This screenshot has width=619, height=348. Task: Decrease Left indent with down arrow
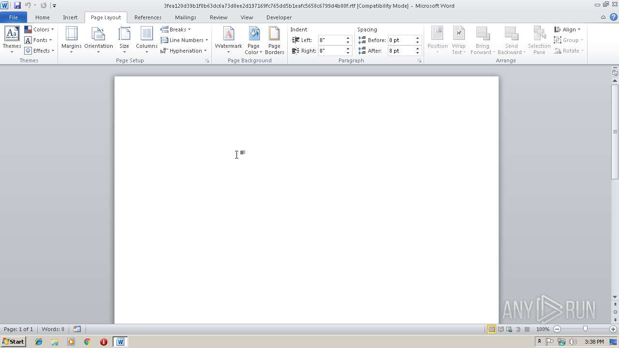pos(348,43)
